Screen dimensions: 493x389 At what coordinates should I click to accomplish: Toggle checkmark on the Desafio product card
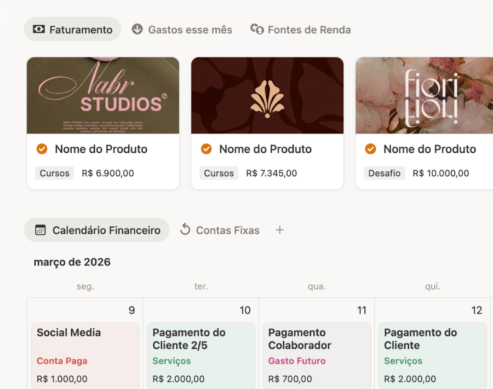coord(370,149)
